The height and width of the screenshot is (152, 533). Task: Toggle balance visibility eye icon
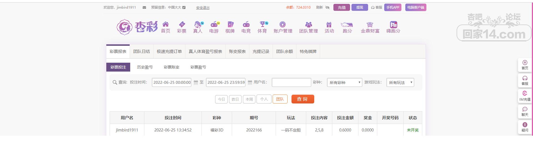[328, 7]
